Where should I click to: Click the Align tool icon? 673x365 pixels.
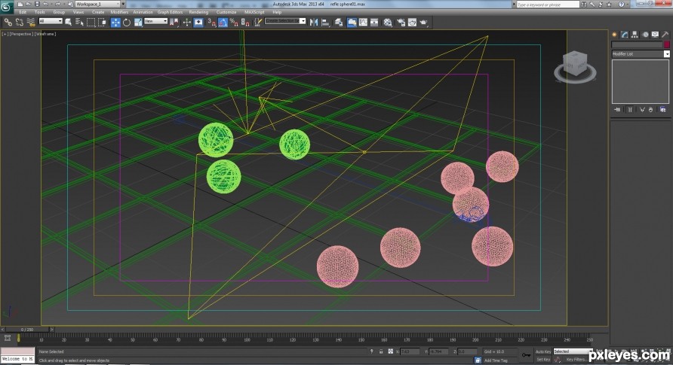(325, 23)
